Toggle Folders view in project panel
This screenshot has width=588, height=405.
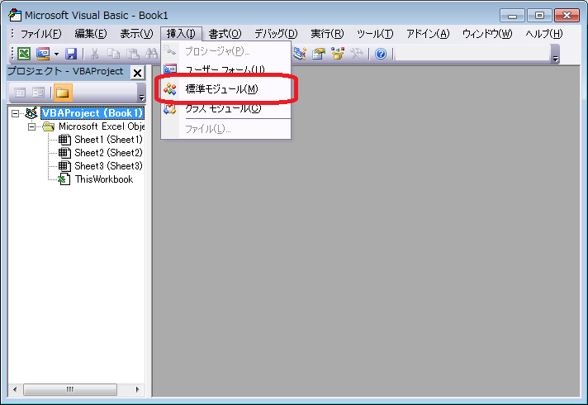point(63,93)
